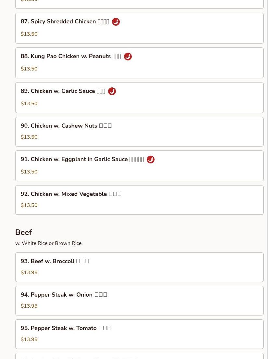Click $13.95 price under Pepper Steak w. Tomato

click(x=29, y=339)
